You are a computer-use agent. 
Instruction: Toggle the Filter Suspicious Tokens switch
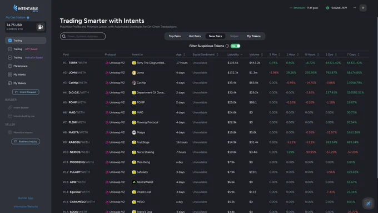[x=235, y=46]
